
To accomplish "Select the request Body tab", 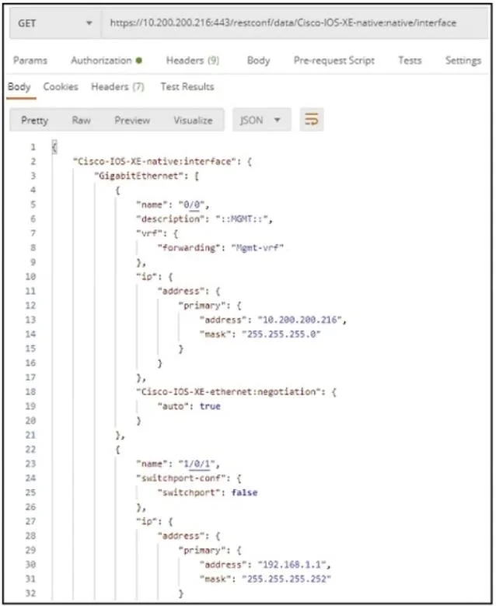I will click(258, 61).
